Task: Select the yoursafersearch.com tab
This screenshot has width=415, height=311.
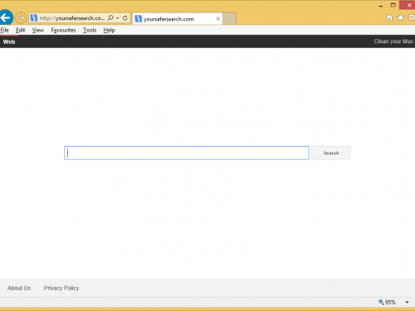Action: (x=178, y=19)
